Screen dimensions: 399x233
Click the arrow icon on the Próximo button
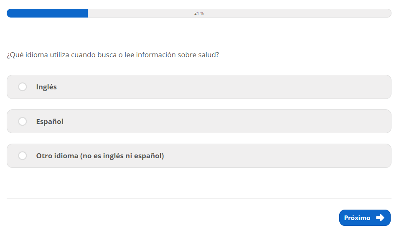[380, 218]
